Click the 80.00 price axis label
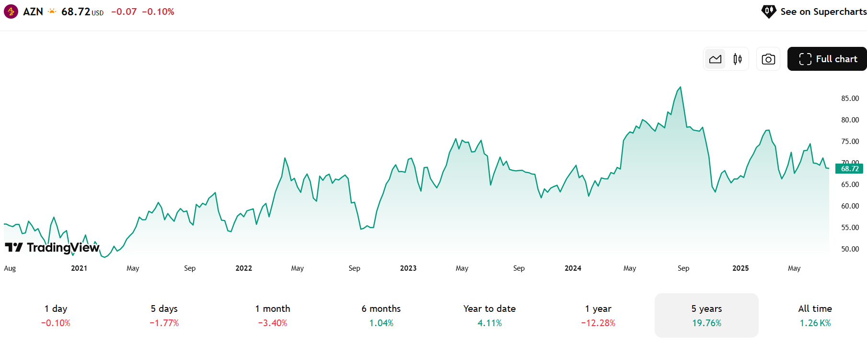The width and height of the screenshot is (867, 341). (x=850, y=120)
